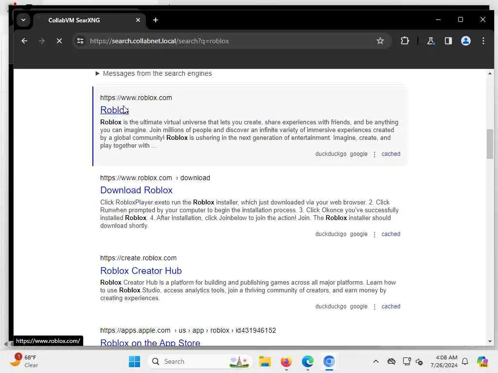Click the download breadcrumb in second result

195,178
